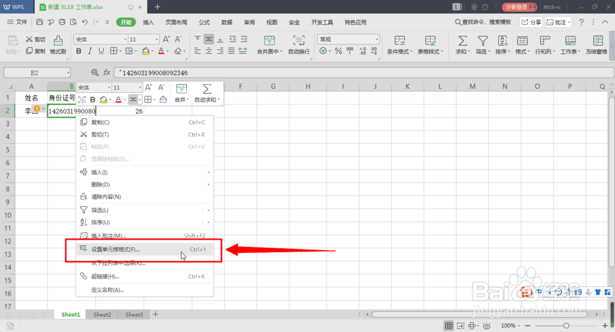This screenshot has height=332, width=615.
Task: Add a new sheet with plus button
Action: tap(156, 314)
